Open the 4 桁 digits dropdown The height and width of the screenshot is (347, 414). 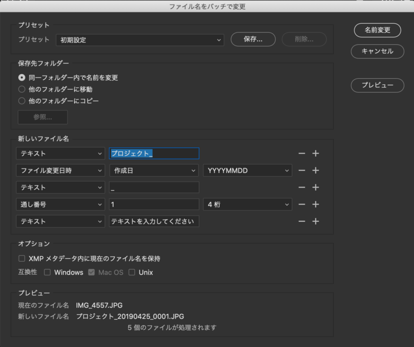[247, 204]
